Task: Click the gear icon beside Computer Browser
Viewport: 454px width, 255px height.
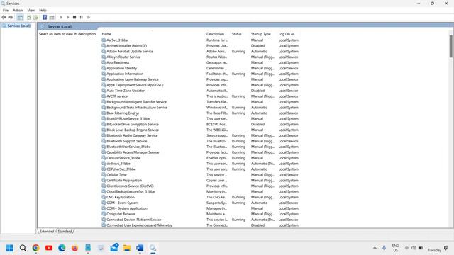Action: [x=104, y=214]
